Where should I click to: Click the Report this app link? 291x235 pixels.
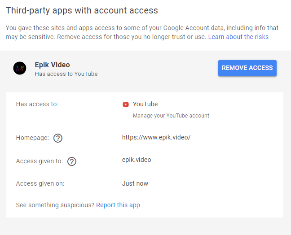[118, 205]
